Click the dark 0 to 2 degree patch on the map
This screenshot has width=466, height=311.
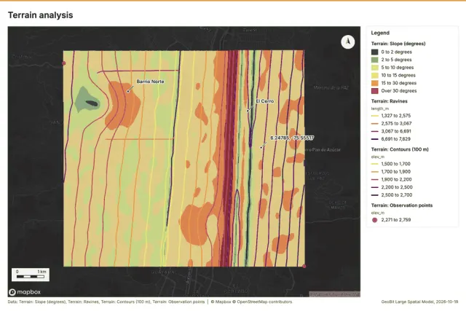[92, 103]
